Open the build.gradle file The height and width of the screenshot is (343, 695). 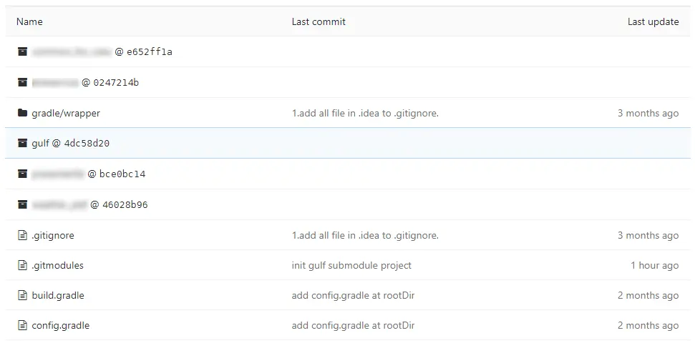(x=58, y=295)
